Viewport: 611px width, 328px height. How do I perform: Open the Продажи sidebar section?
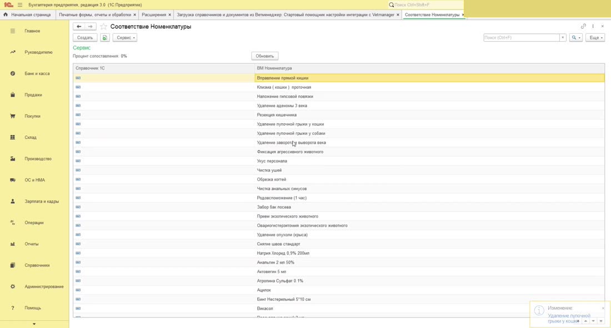(x=33, y=95)
